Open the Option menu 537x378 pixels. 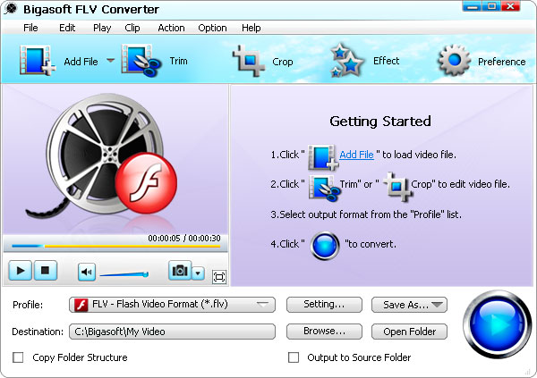coord(212,28)
